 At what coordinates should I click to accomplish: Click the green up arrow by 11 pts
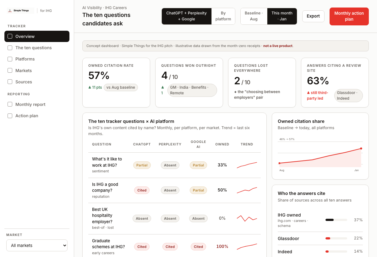point(90,87)
